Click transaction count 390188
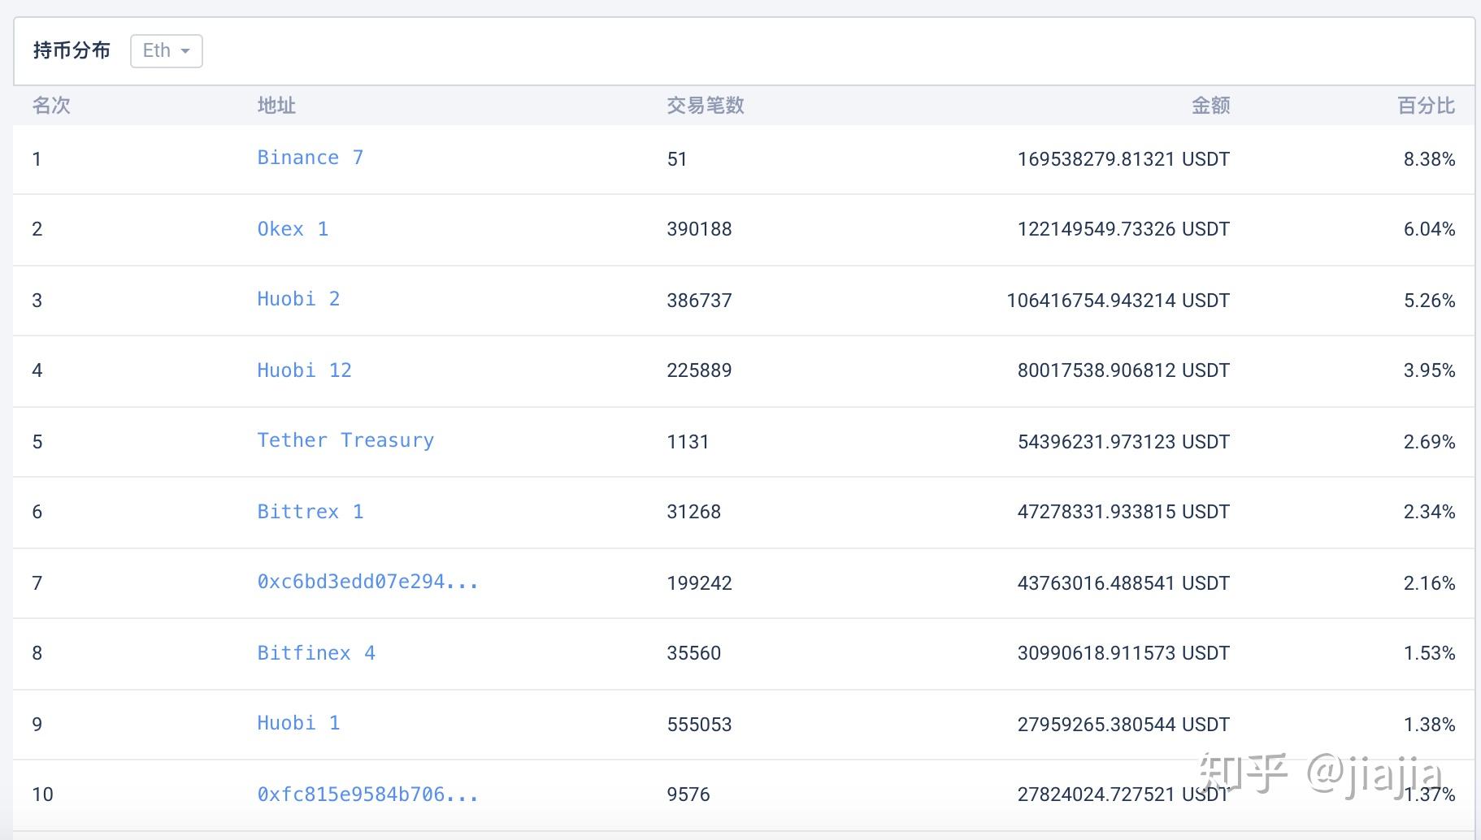 (x=699, y=229)
